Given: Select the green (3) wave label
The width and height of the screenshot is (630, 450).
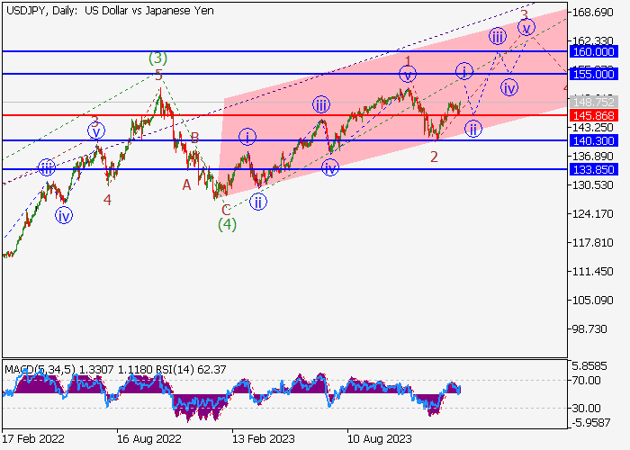Looking at the screenshot, I should 157,58.
